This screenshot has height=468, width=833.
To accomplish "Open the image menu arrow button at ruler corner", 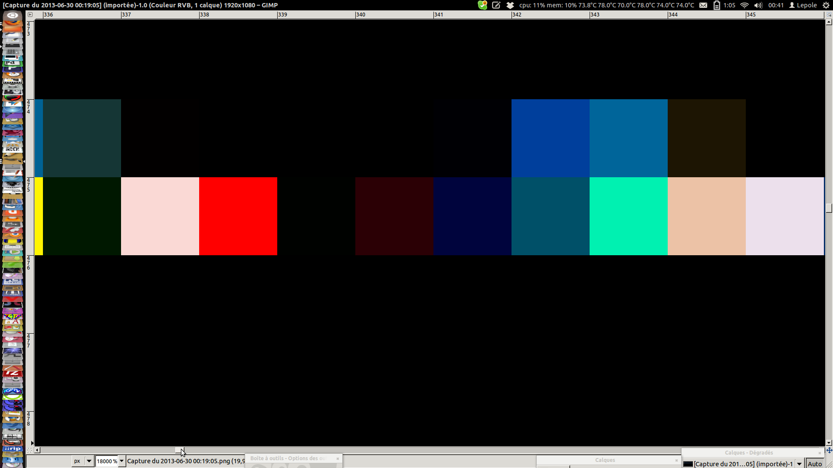I will [x=30, y=14].
